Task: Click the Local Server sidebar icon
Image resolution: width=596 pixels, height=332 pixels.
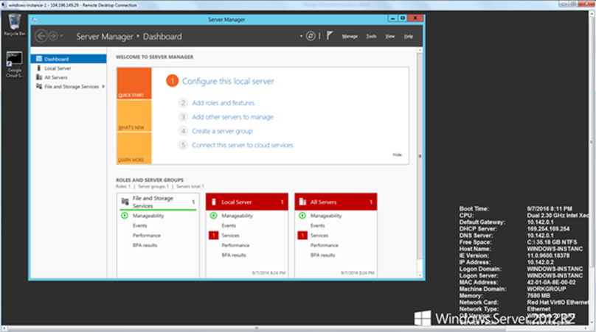Action: [39, 68]
